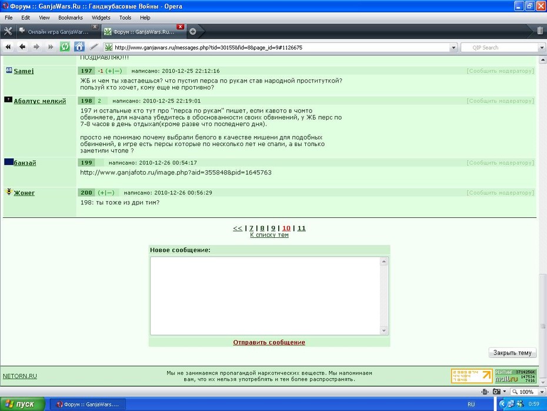Switch to the Онлайн игра GanjaWars tab
This screenshot has height=411, width=547.
(x=58, y=32)
